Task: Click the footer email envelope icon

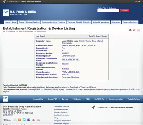Action: (x=15, y=120)
